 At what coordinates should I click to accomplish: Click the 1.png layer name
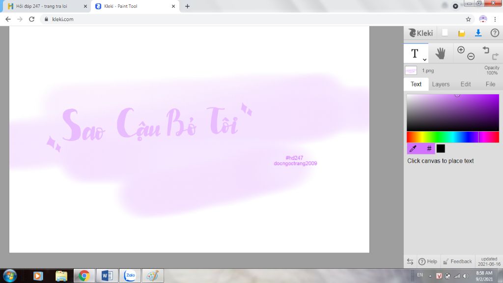[x=428, y=71]
